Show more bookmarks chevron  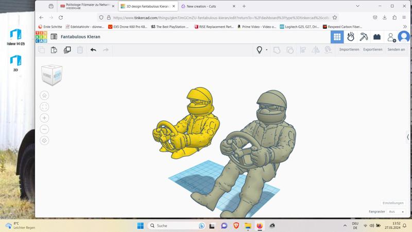click(x=405, y=27)
